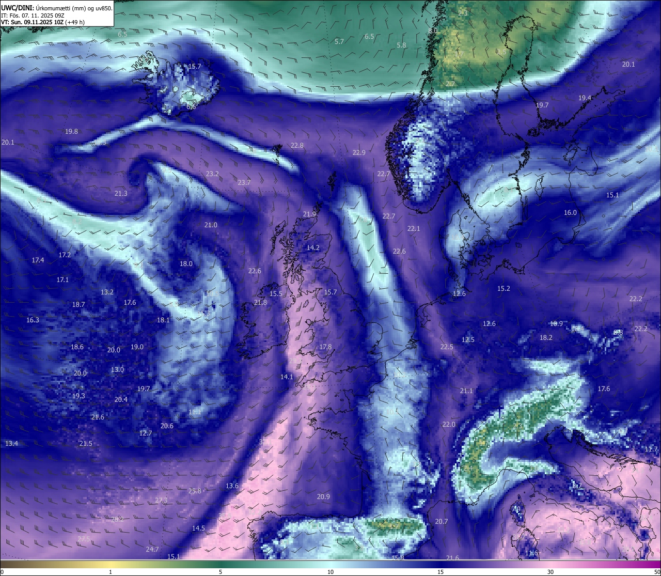
Task: Click the 21.9 value near northern Scotland
Action: (x=309, y=214)
